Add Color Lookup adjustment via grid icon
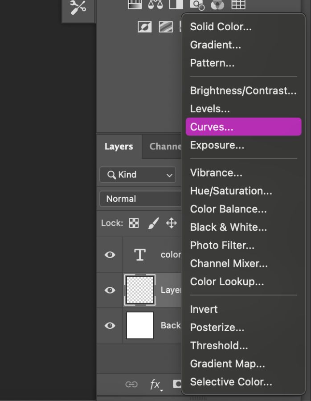Image resolution: width=311 pixels, height=401 pixels. tap(238, 4)
